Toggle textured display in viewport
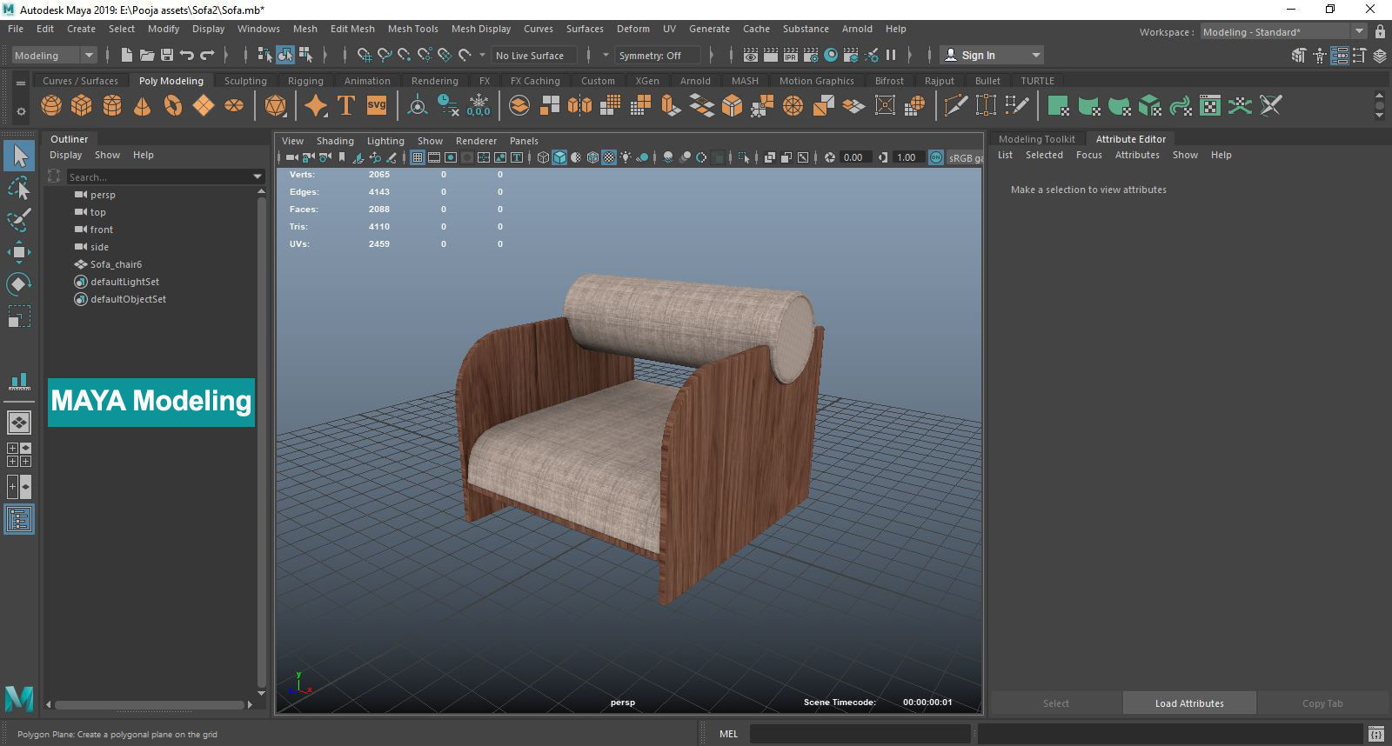 point(609,157)
